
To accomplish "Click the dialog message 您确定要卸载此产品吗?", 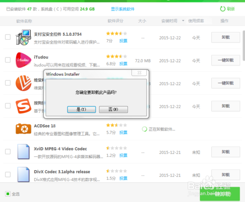I will pyautogui.click(x=96, y=92).
